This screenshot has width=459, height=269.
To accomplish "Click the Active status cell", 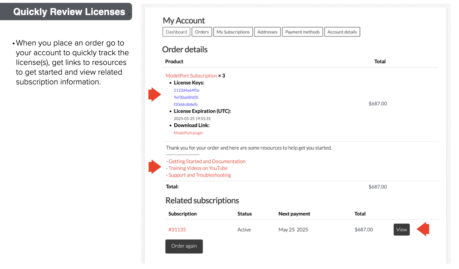I will click(244, 230).
